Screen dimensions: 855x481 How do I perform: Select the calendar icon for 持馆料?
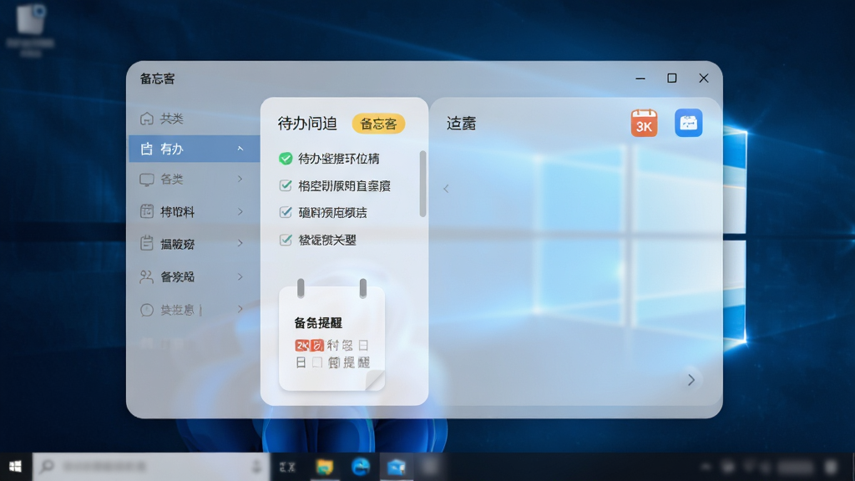[147, 211]
